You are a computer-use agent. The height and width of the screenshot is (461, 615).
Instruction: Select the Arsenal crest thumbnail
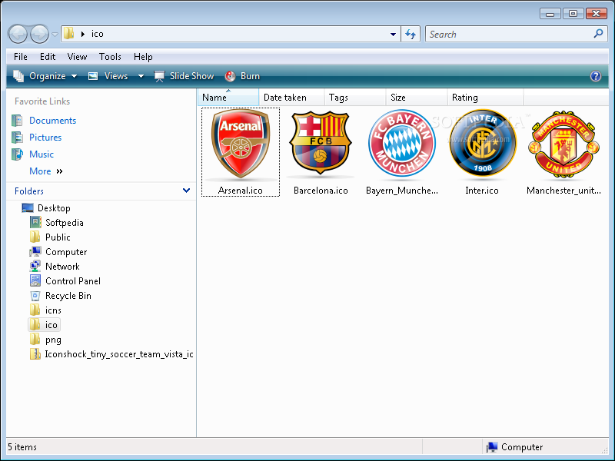point(241,144)
